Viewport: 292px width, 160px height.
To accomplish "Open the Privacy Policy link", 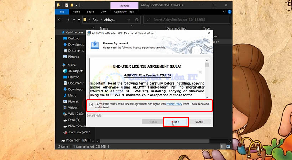I will 174,104.
